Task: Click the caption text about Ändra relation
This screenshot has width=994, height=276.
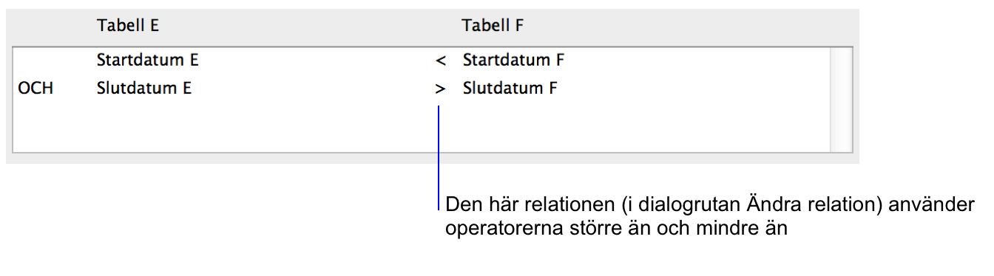Action: [709, 205]
